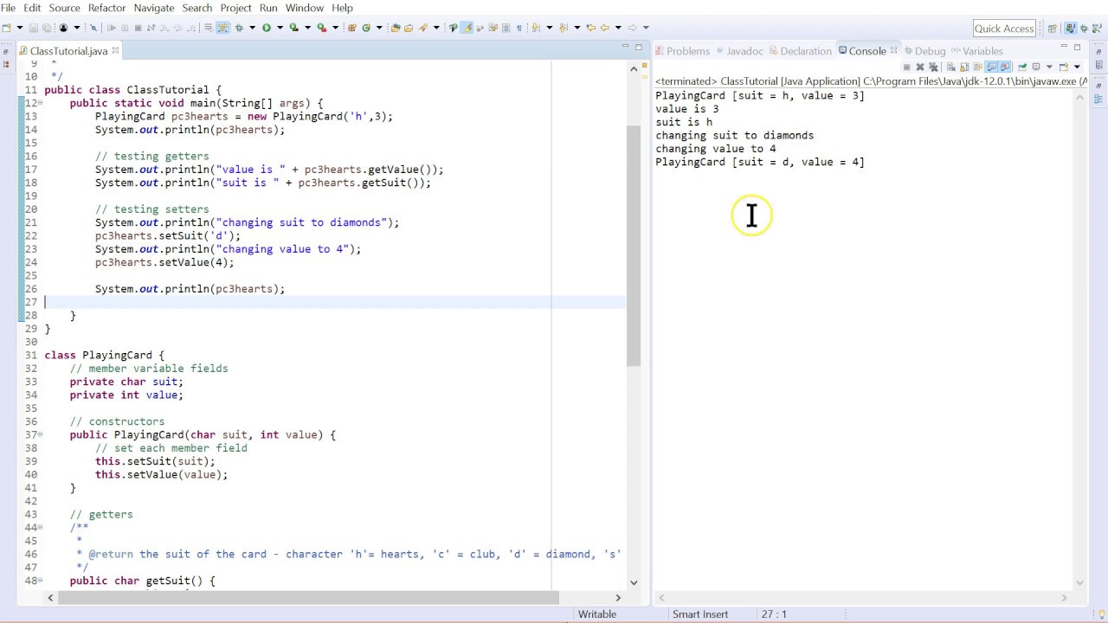
Task: Maximize the Console view pane
Action: [x=1077, y=47]
